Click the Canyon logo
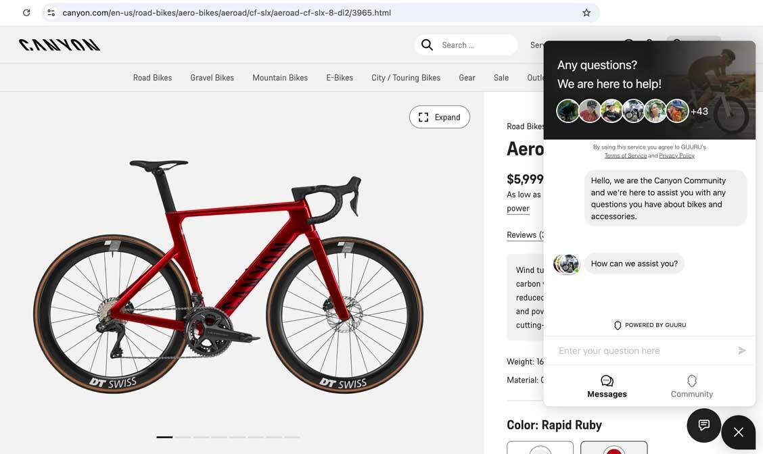This screenshot has width=763, height=454. point(60,45)
